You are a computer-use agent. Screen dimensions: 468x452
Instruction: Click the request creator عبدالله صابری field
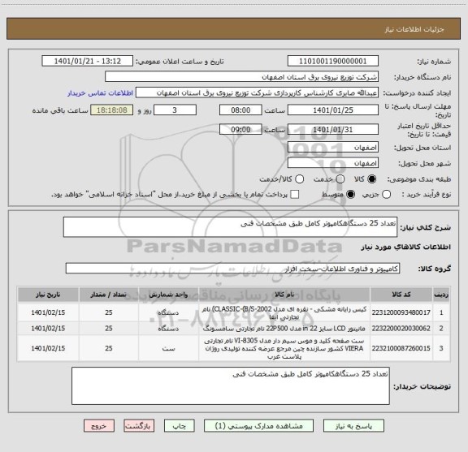point(257,93)
